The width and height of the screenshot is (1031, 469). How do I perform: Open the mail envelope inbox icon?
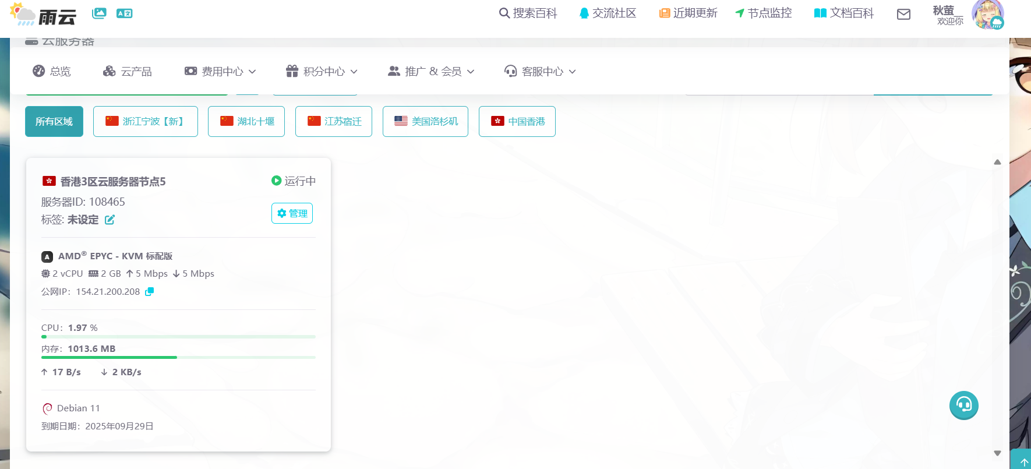pyautogui.click(x=903, y=14)
